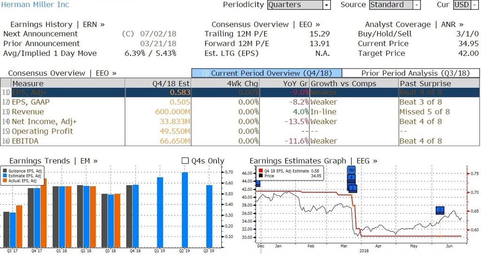Click the 66.650M EBITDA estimate
Screen dimensions: 481x256
tap(175, 141)
